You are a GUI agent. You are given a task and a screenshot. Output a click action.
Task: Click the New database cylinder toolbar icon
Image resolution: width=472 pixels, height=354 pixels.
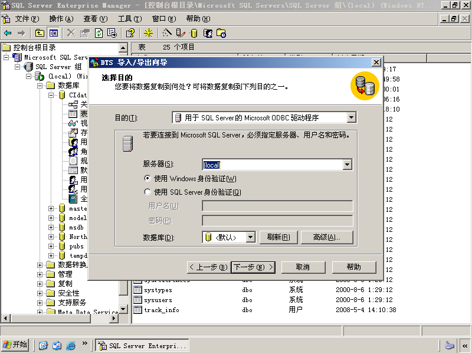194,33
